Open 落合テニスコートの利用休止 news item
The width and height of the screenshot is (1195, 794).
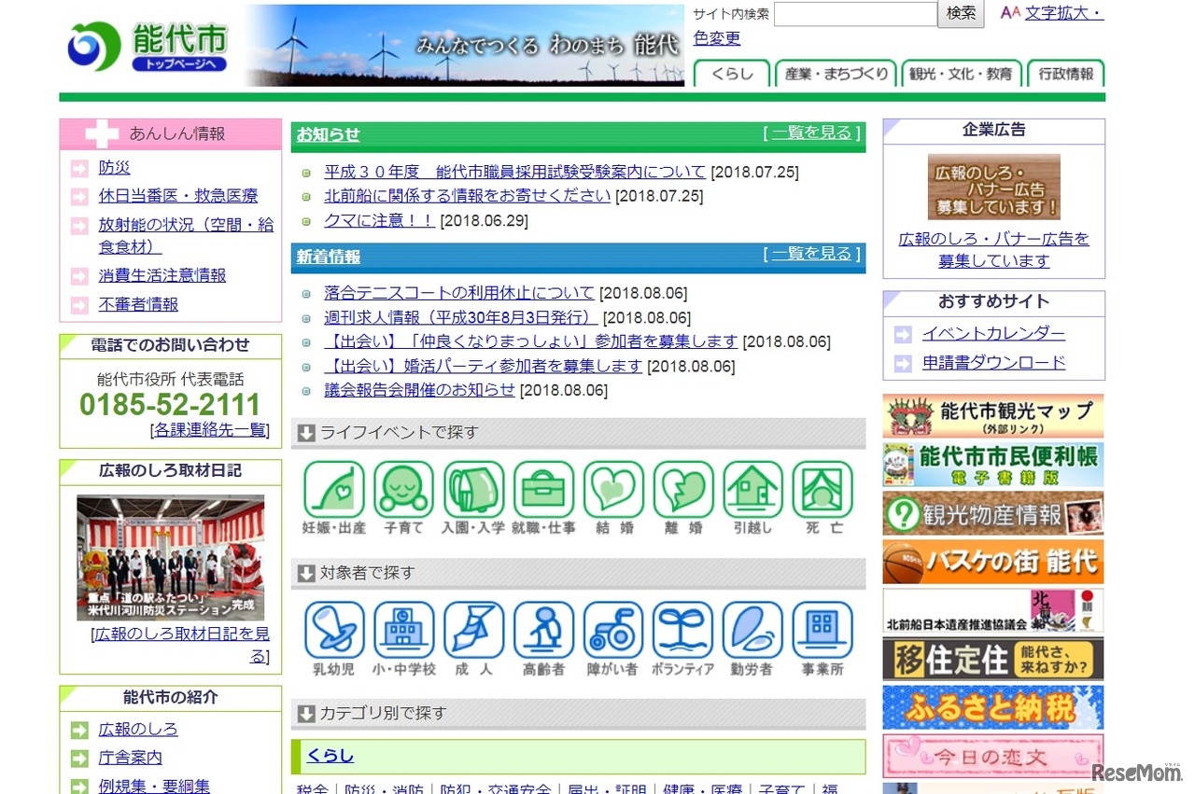pos(459,293)
